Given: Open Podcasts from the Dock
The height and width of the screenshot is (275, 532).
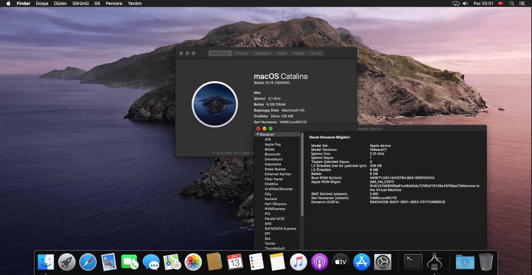Looking at the screenshot, I should click(x=320, y=262).
